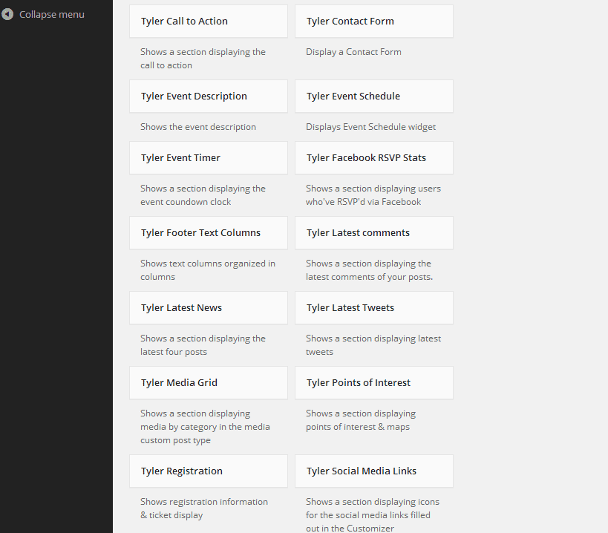Click 'Shows a section displaying the call to action' text
This screenshot has height=533, width=608.
(x=203, y=59)
